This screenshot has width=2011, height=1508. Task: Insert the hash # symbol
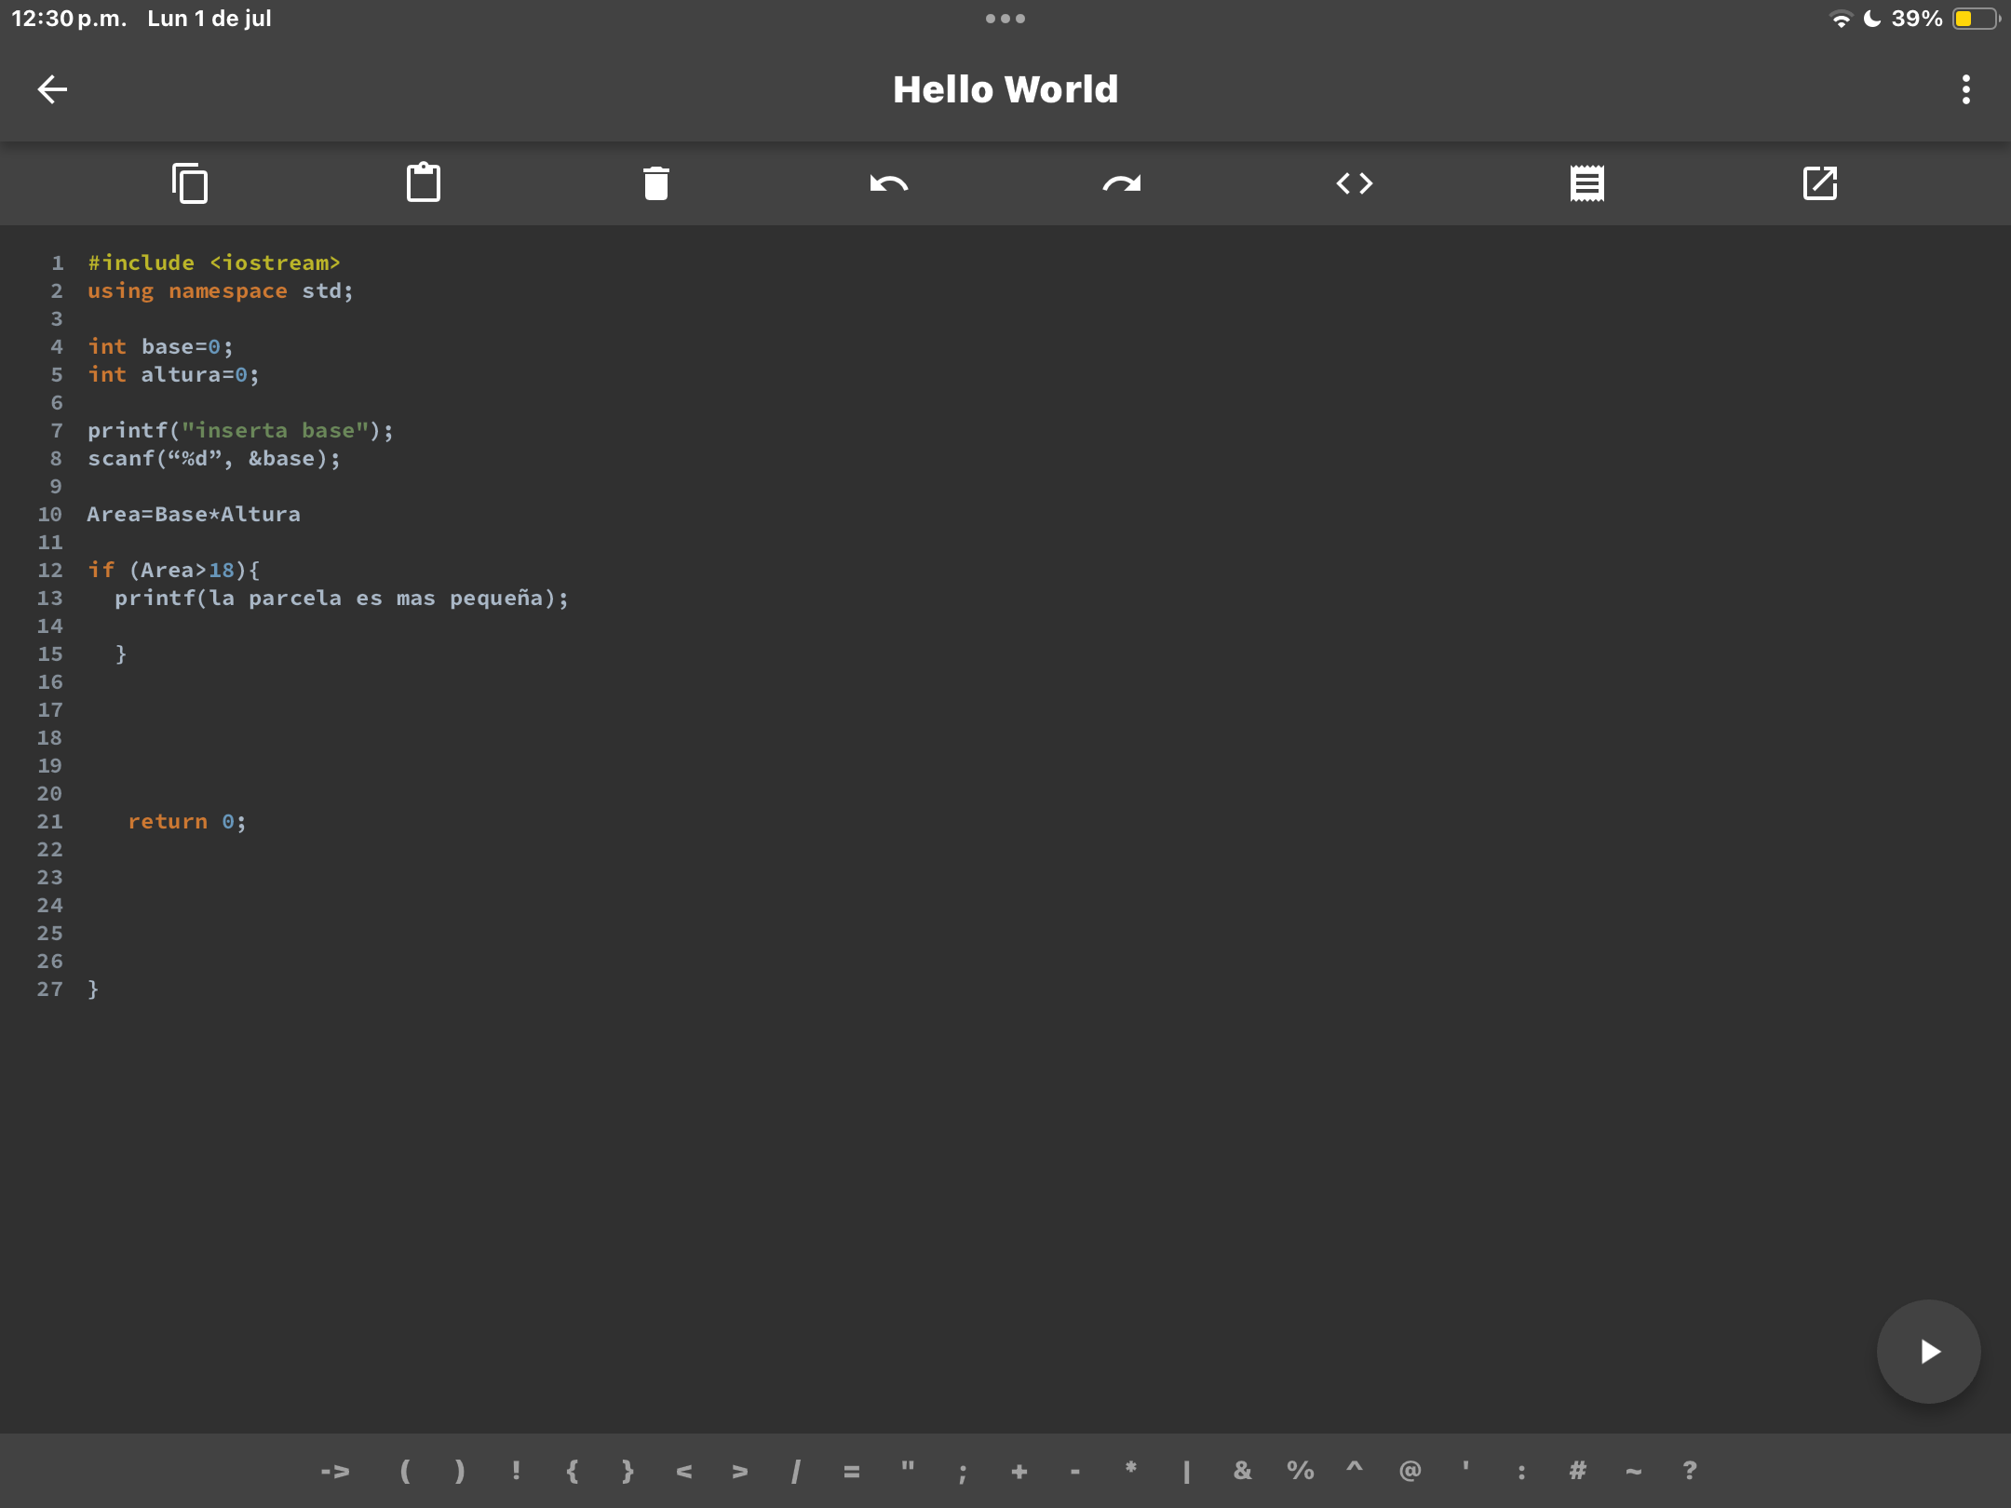(1577, 1471)
